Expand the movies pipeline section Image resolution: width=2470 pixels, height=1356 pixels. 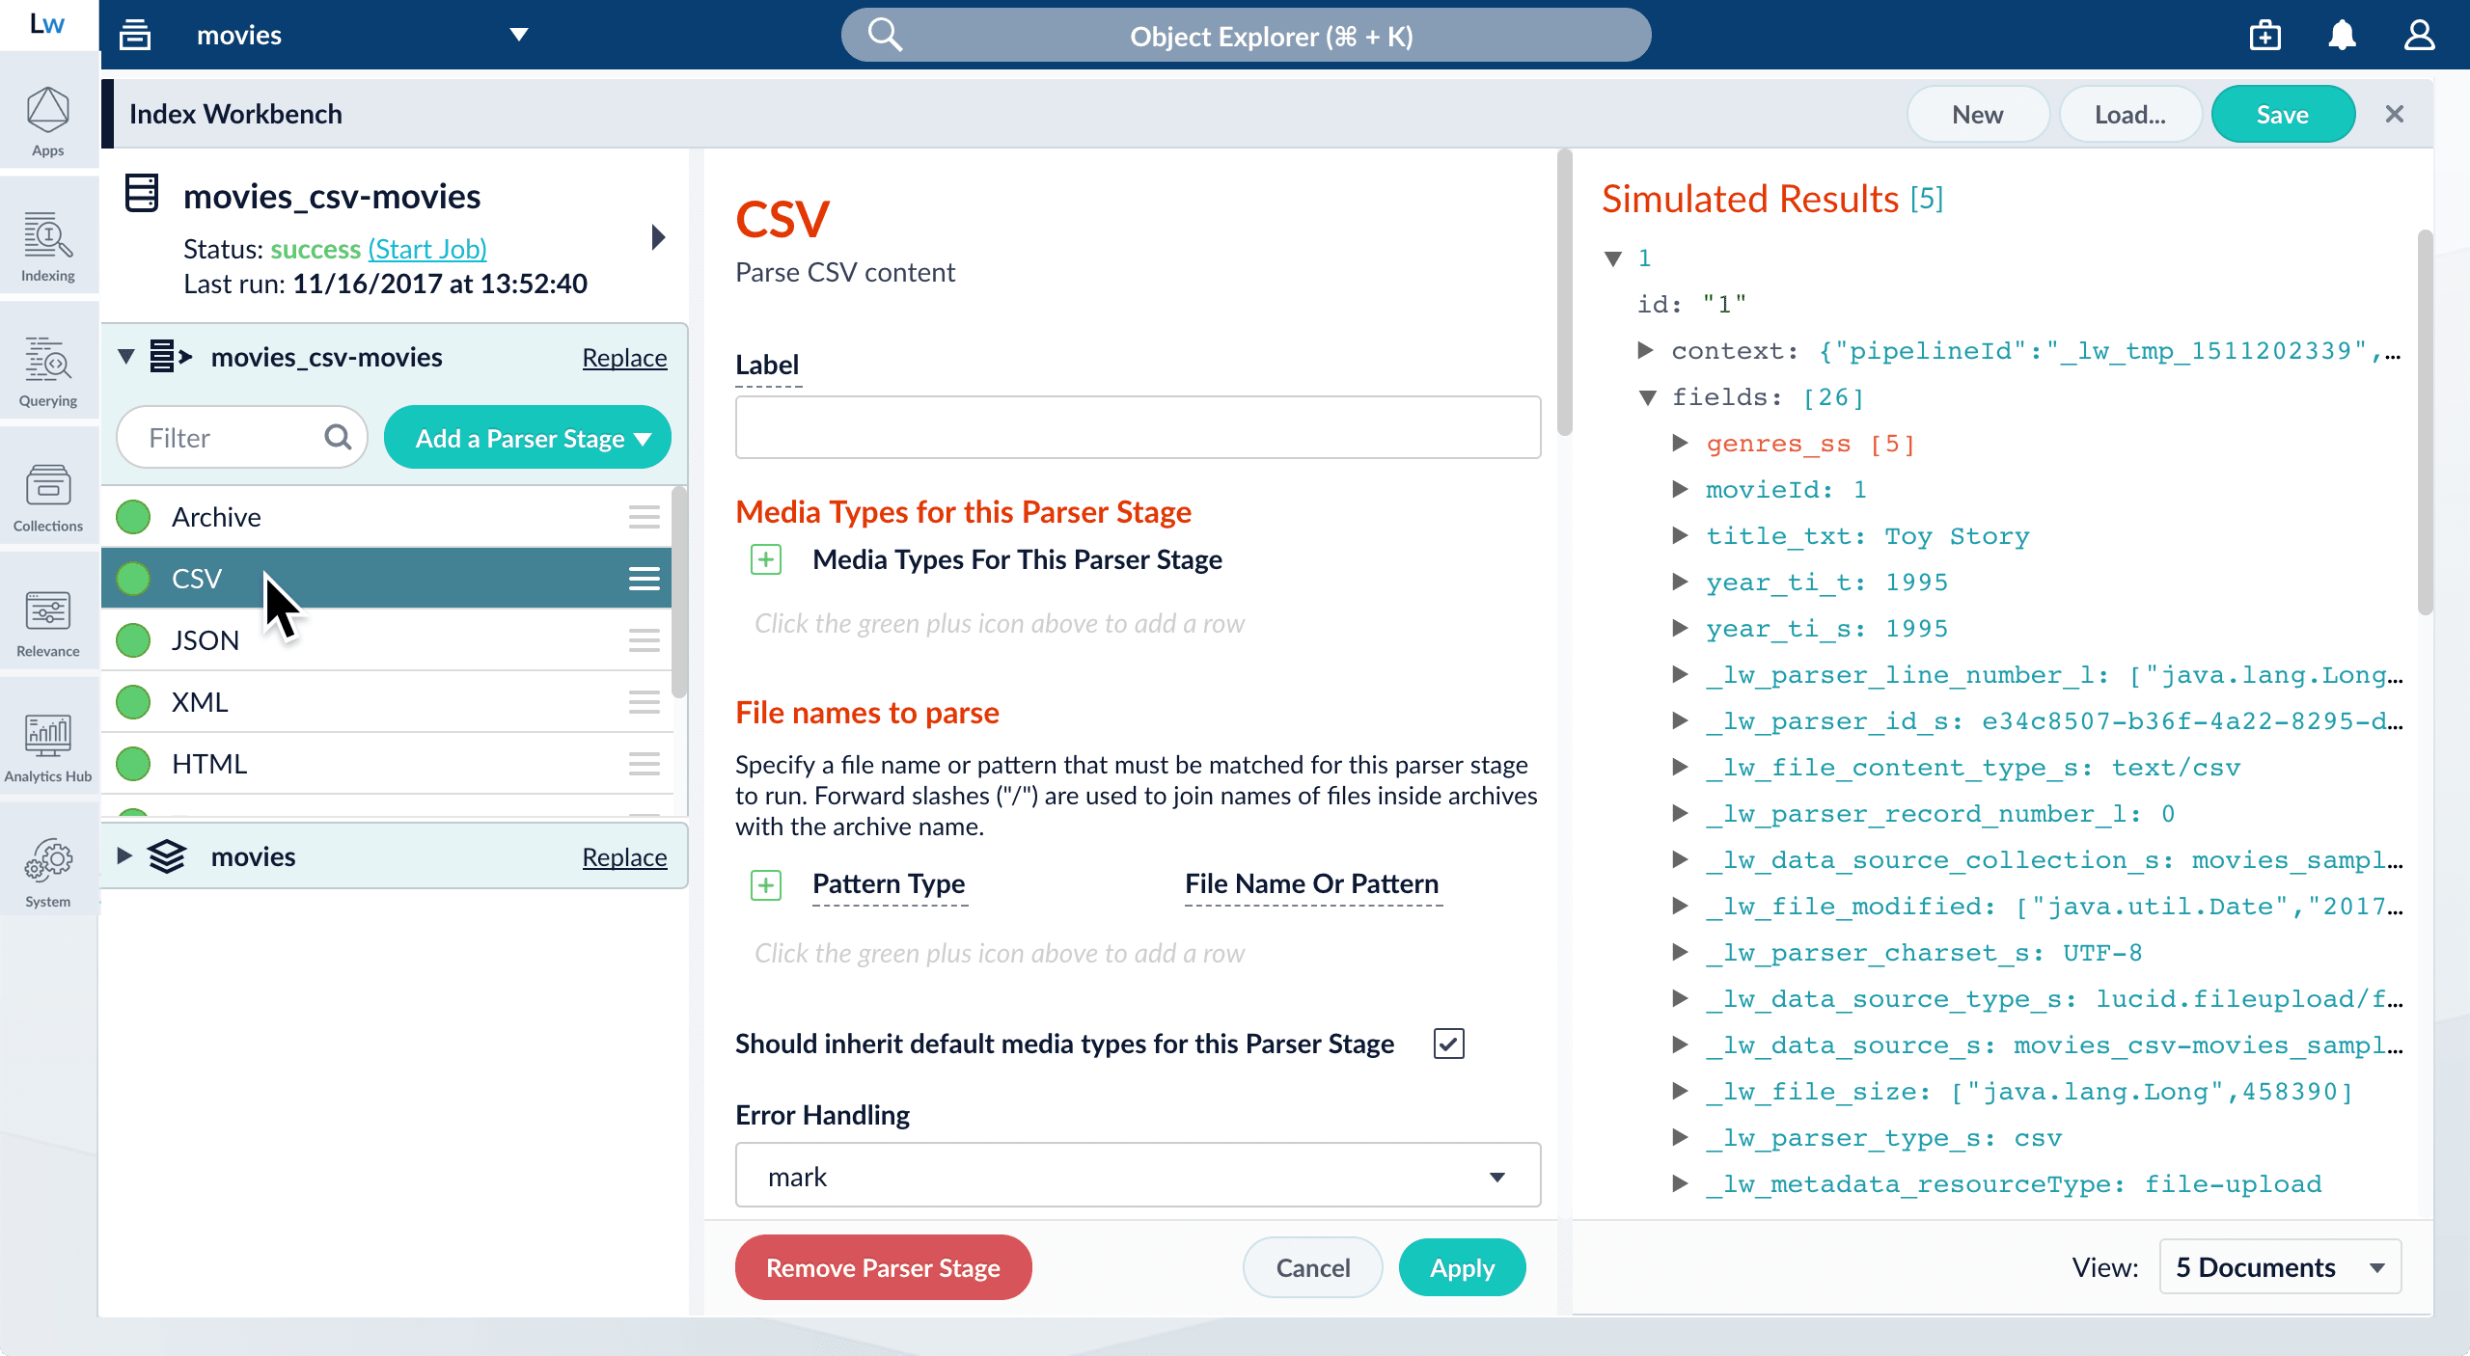coord(123,855)
